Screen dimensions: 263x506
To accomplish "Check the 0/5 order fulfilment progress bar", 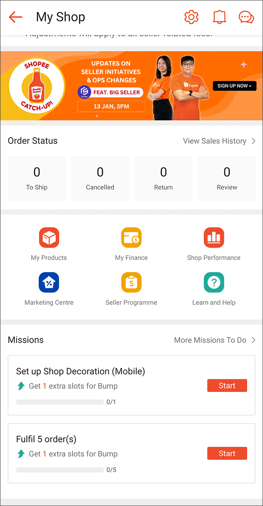I will (x=60, y=470).
